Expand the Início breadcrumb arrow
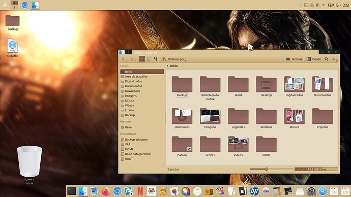The height and width of the screenshot is (197, 351). 167,66
